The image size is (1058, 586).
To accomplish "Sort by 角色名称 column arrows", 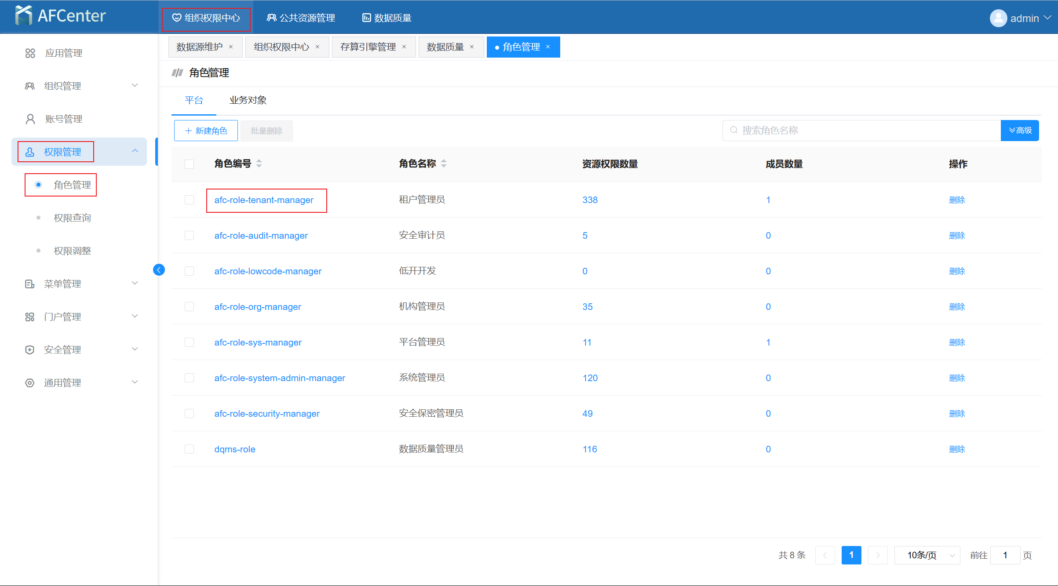I will [x=444, y=164].
